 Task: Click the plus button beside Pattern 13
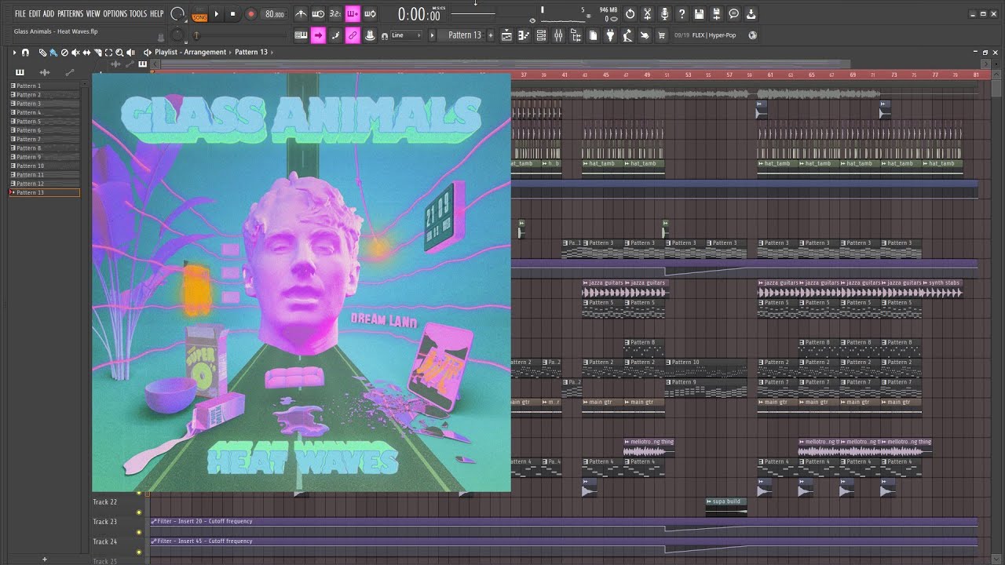tap(491, 35)
